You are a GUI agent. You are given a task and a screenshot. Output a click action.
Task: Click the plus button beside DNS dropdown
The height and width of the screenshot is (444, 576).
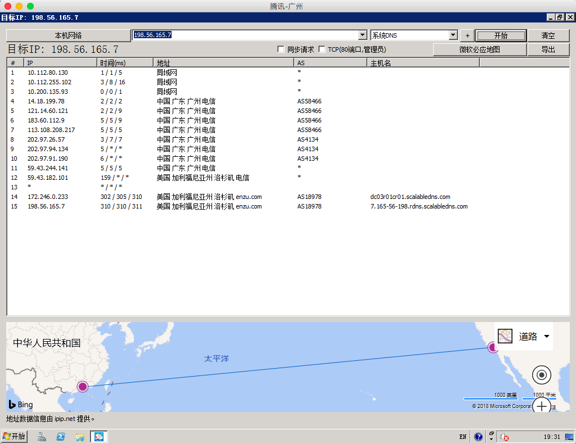[x=467, y=35]
